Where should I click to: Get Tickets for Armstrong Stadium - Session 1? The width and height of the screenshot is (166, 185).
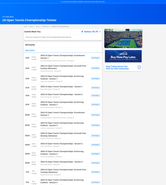(x=95, y=78)
